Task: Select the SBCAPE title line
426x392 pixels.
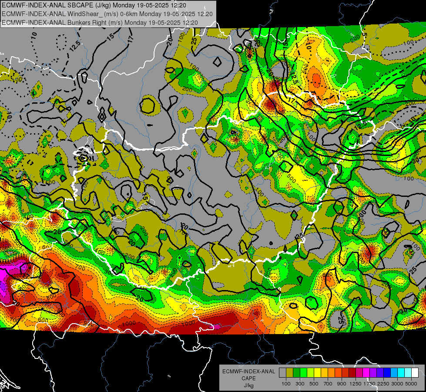Action: click(x=94, y=5)
